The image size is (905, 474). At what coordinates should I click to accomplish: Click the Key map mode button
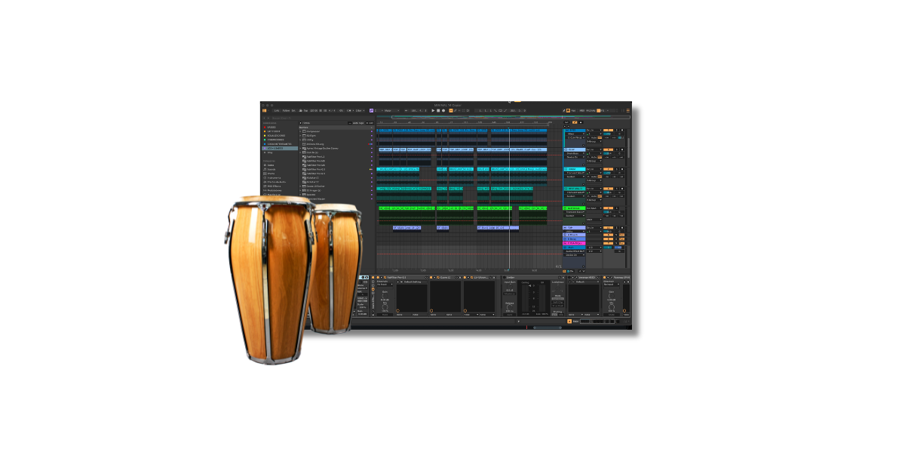(573, 110)
